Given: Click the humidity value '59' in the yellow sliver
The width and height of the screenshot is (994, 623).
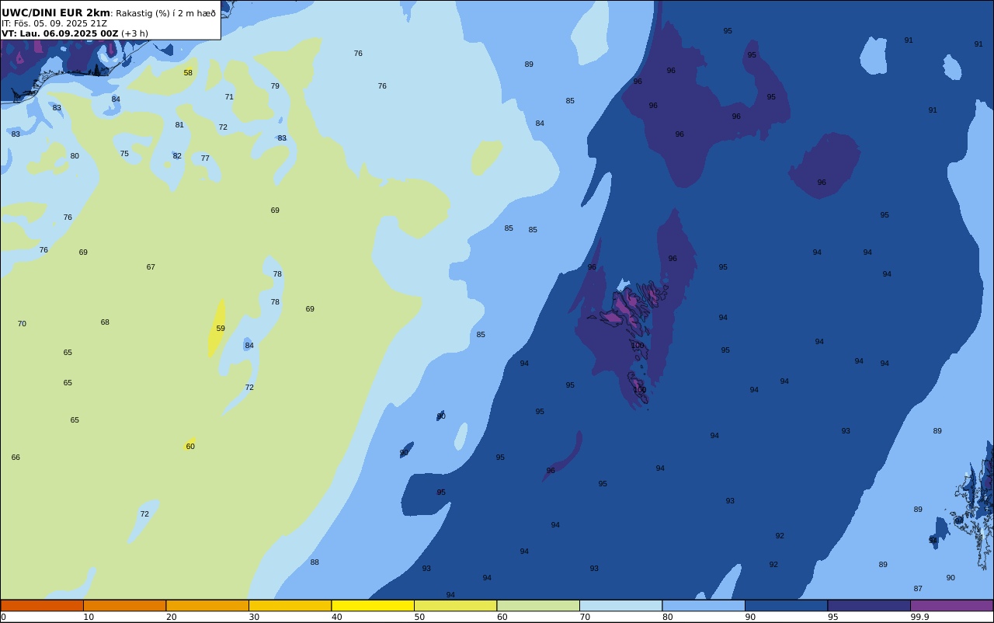Looking at the screenshot, I should (221, 329).
